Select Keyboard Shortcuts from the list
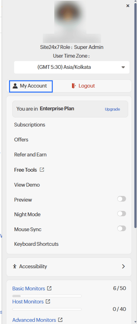Screen dimensions: 137x324 coord(36,244)
